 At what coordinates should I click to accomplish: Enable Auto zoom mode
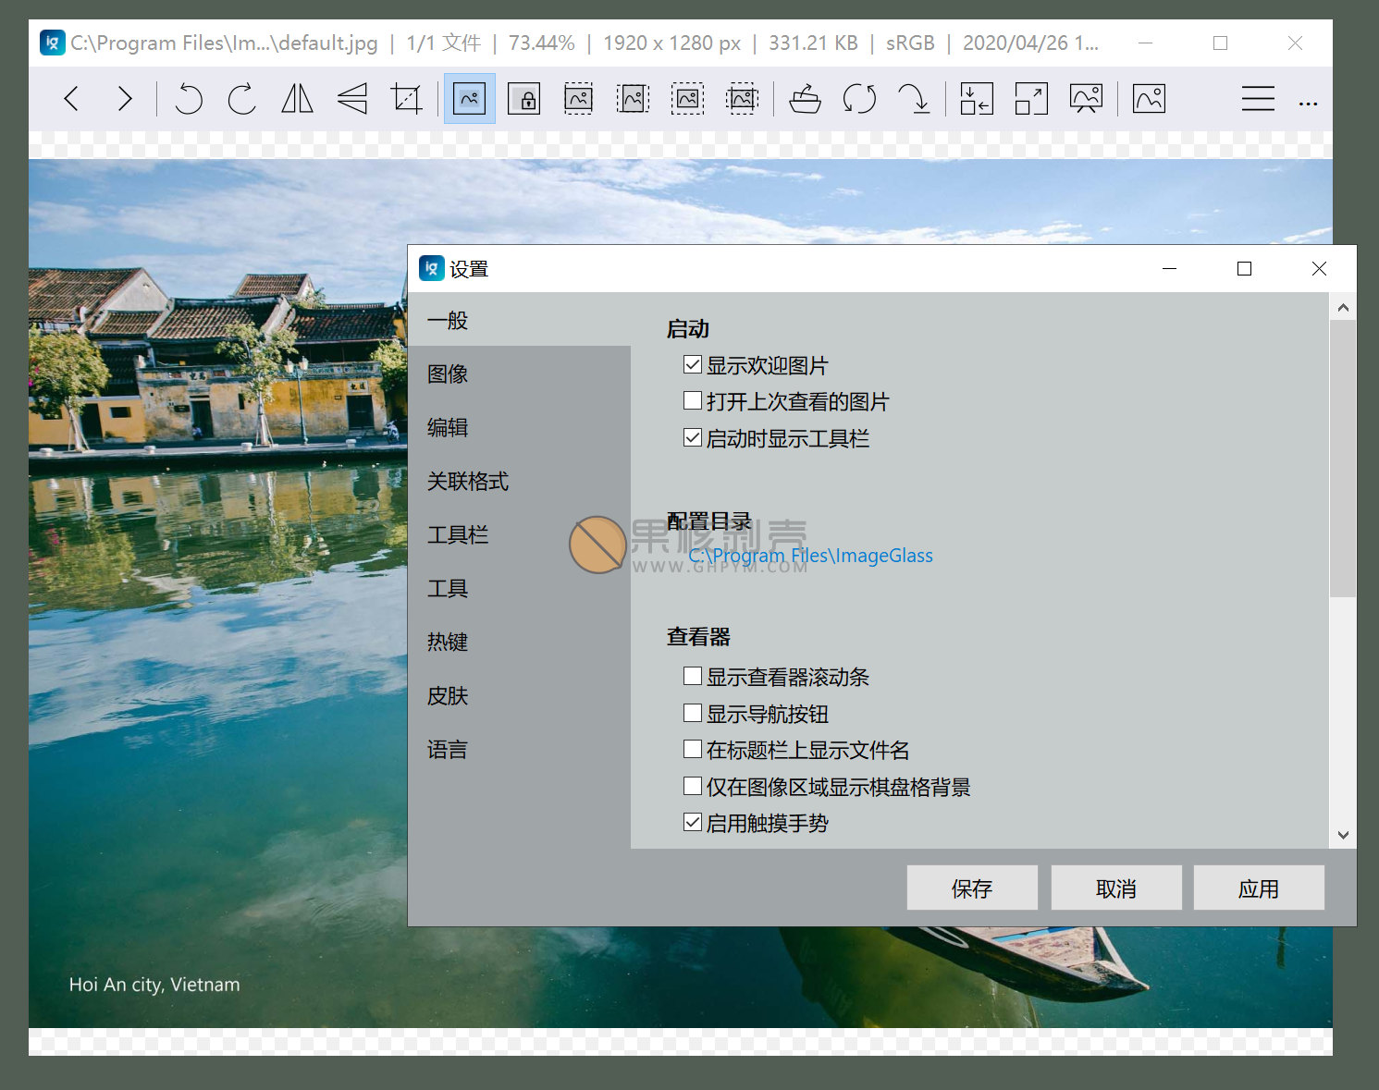(470, 98)
